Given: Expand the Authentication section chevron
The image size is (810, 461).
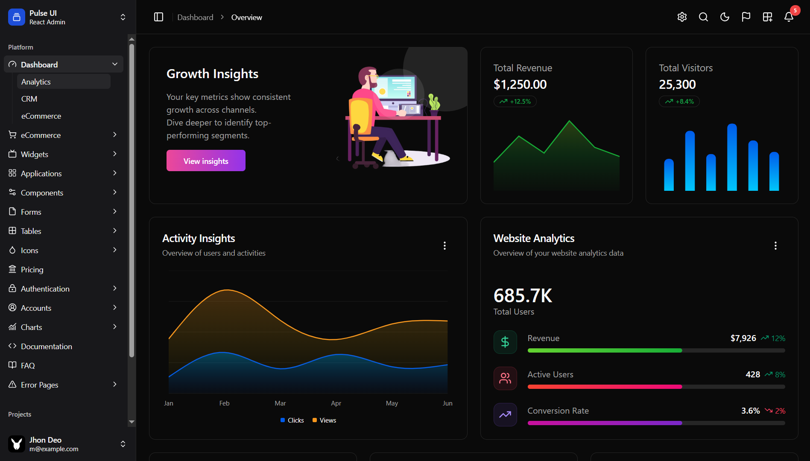Looking at the screenshot, I should click(x=115, y=288).
